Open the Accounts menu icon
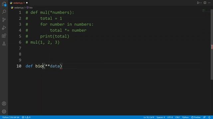Viewport: 213px width, 119px height. 4,103
